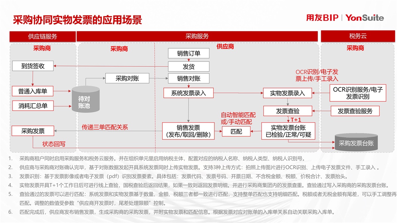Click the 采购发票台账 database cylinder
Viewport: 397px width, 223px height.
(356, 142)
